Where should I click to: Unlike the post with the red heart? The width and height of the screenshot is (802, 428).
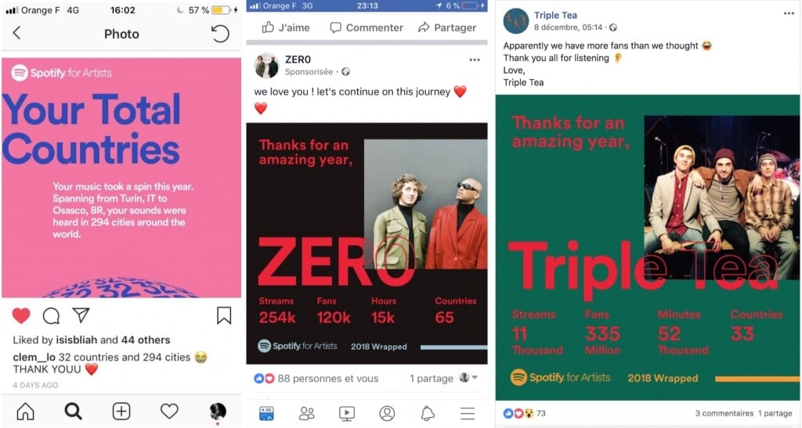coord(21,315)
